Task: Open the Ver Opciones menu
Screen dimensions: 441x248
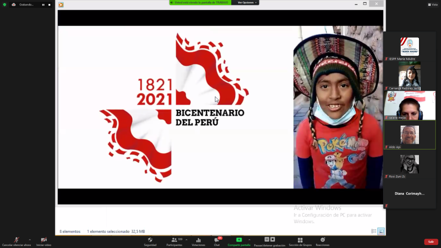Action: 247,2
